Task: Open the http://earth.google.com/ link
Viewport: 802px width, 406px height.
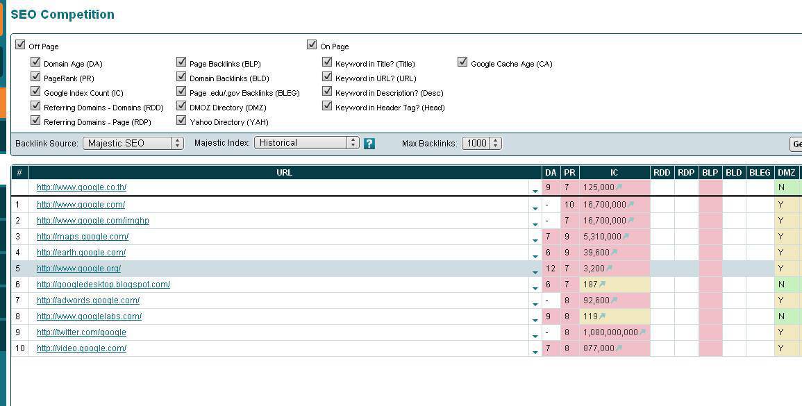Action: [81, 252]
